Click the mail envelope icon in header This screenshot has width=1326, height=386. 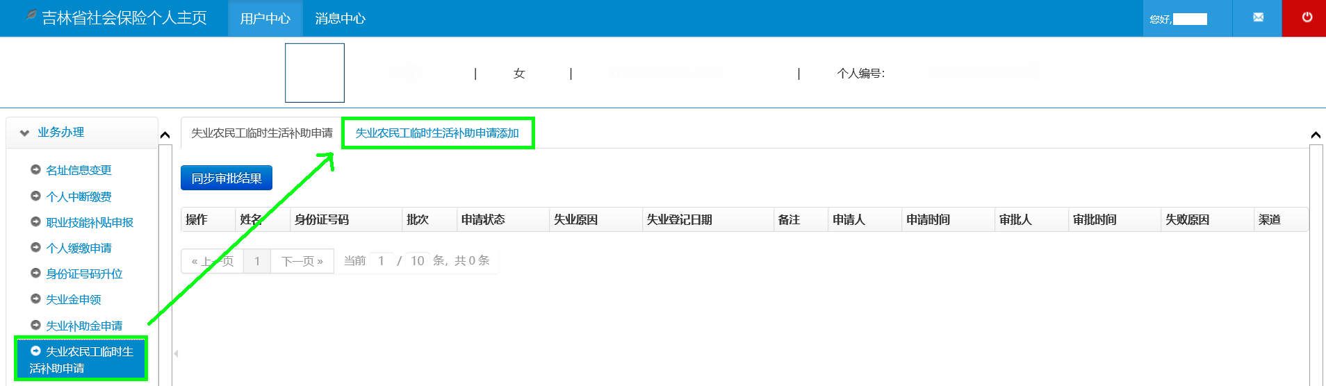pyautogui.click(x=1258, y=17)
